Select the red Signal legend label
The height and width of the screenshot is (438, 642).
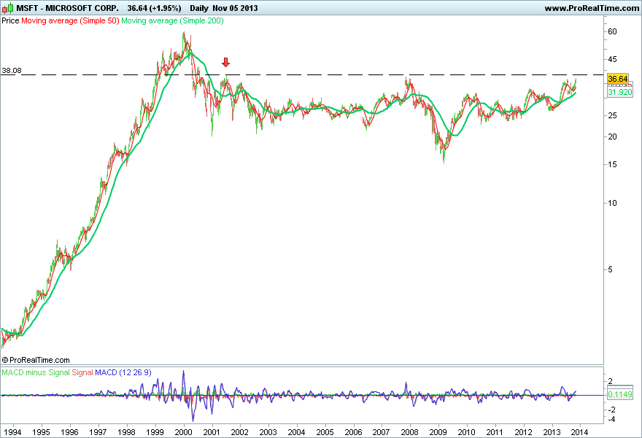pyautogui.click(x=82, y=372)
